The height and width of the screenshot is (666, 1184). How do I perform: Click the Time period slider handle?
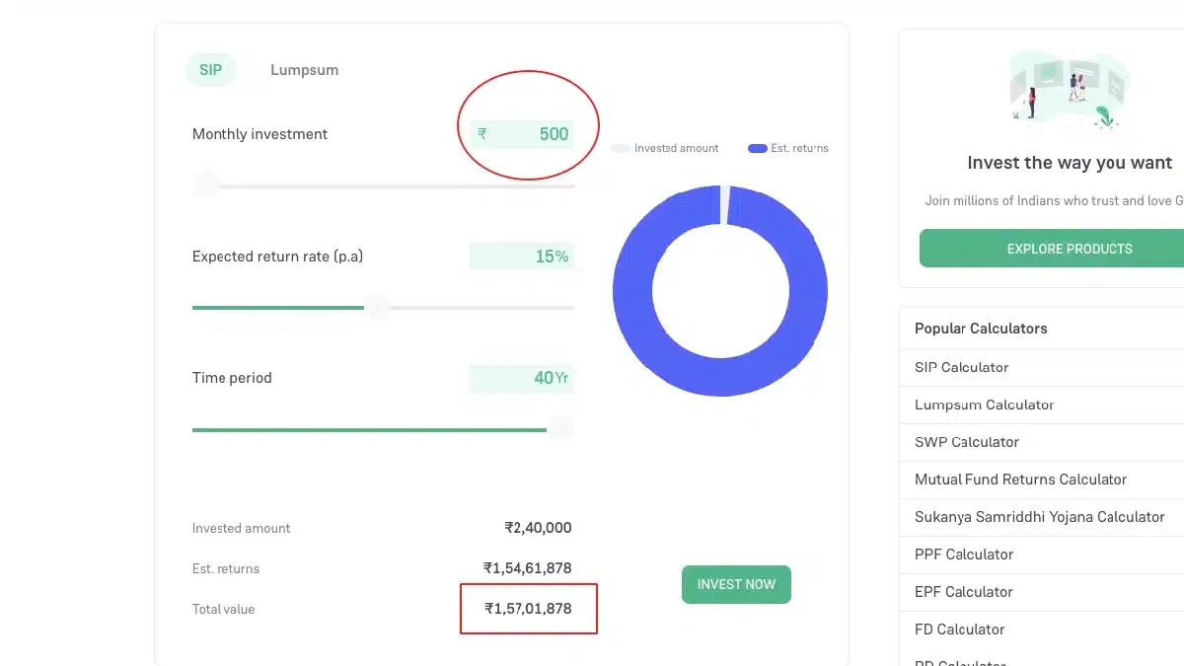tap(560, 428)
